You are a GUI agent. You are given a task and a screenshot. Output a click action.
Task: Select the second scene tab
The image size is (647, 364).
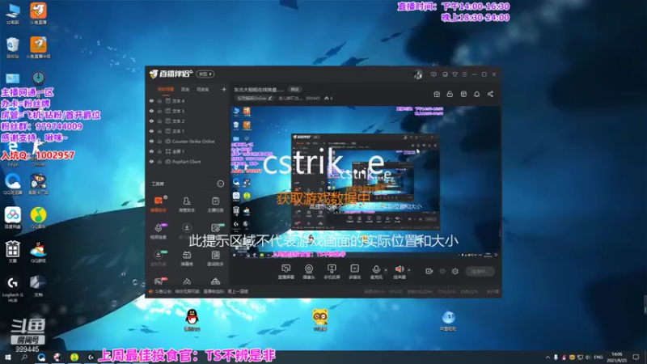(185, 89)
